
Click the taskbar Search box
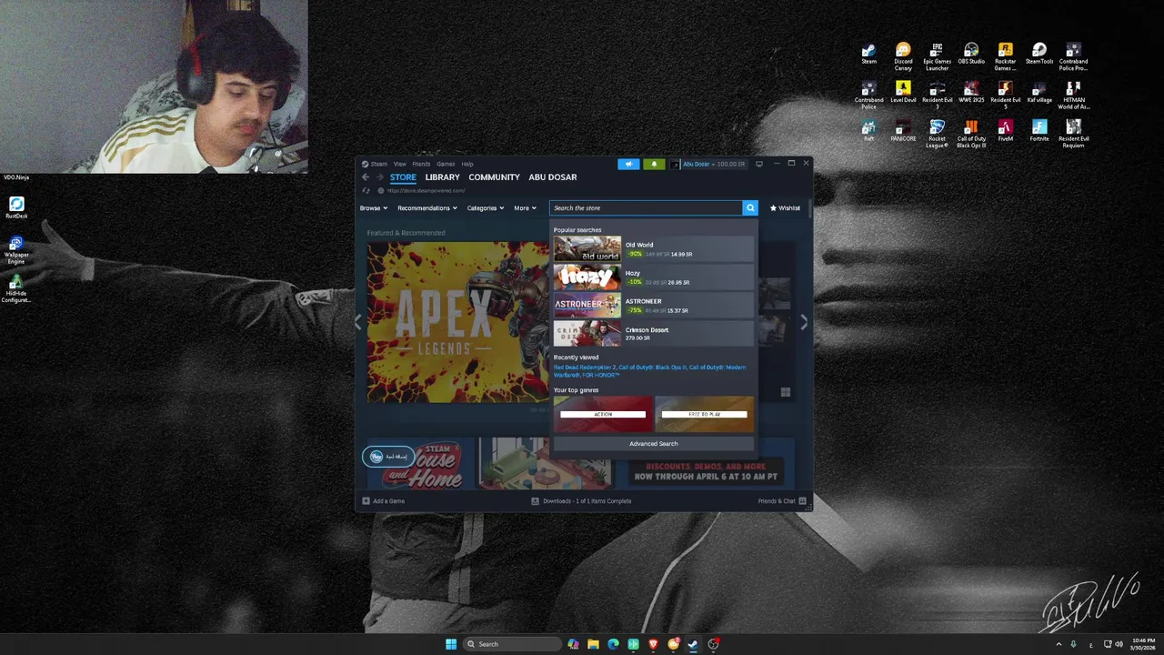(510, 644)
